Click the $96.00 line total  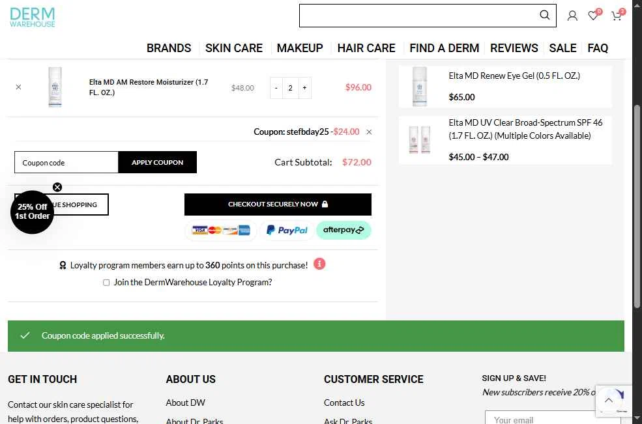[x=358, y=87]
